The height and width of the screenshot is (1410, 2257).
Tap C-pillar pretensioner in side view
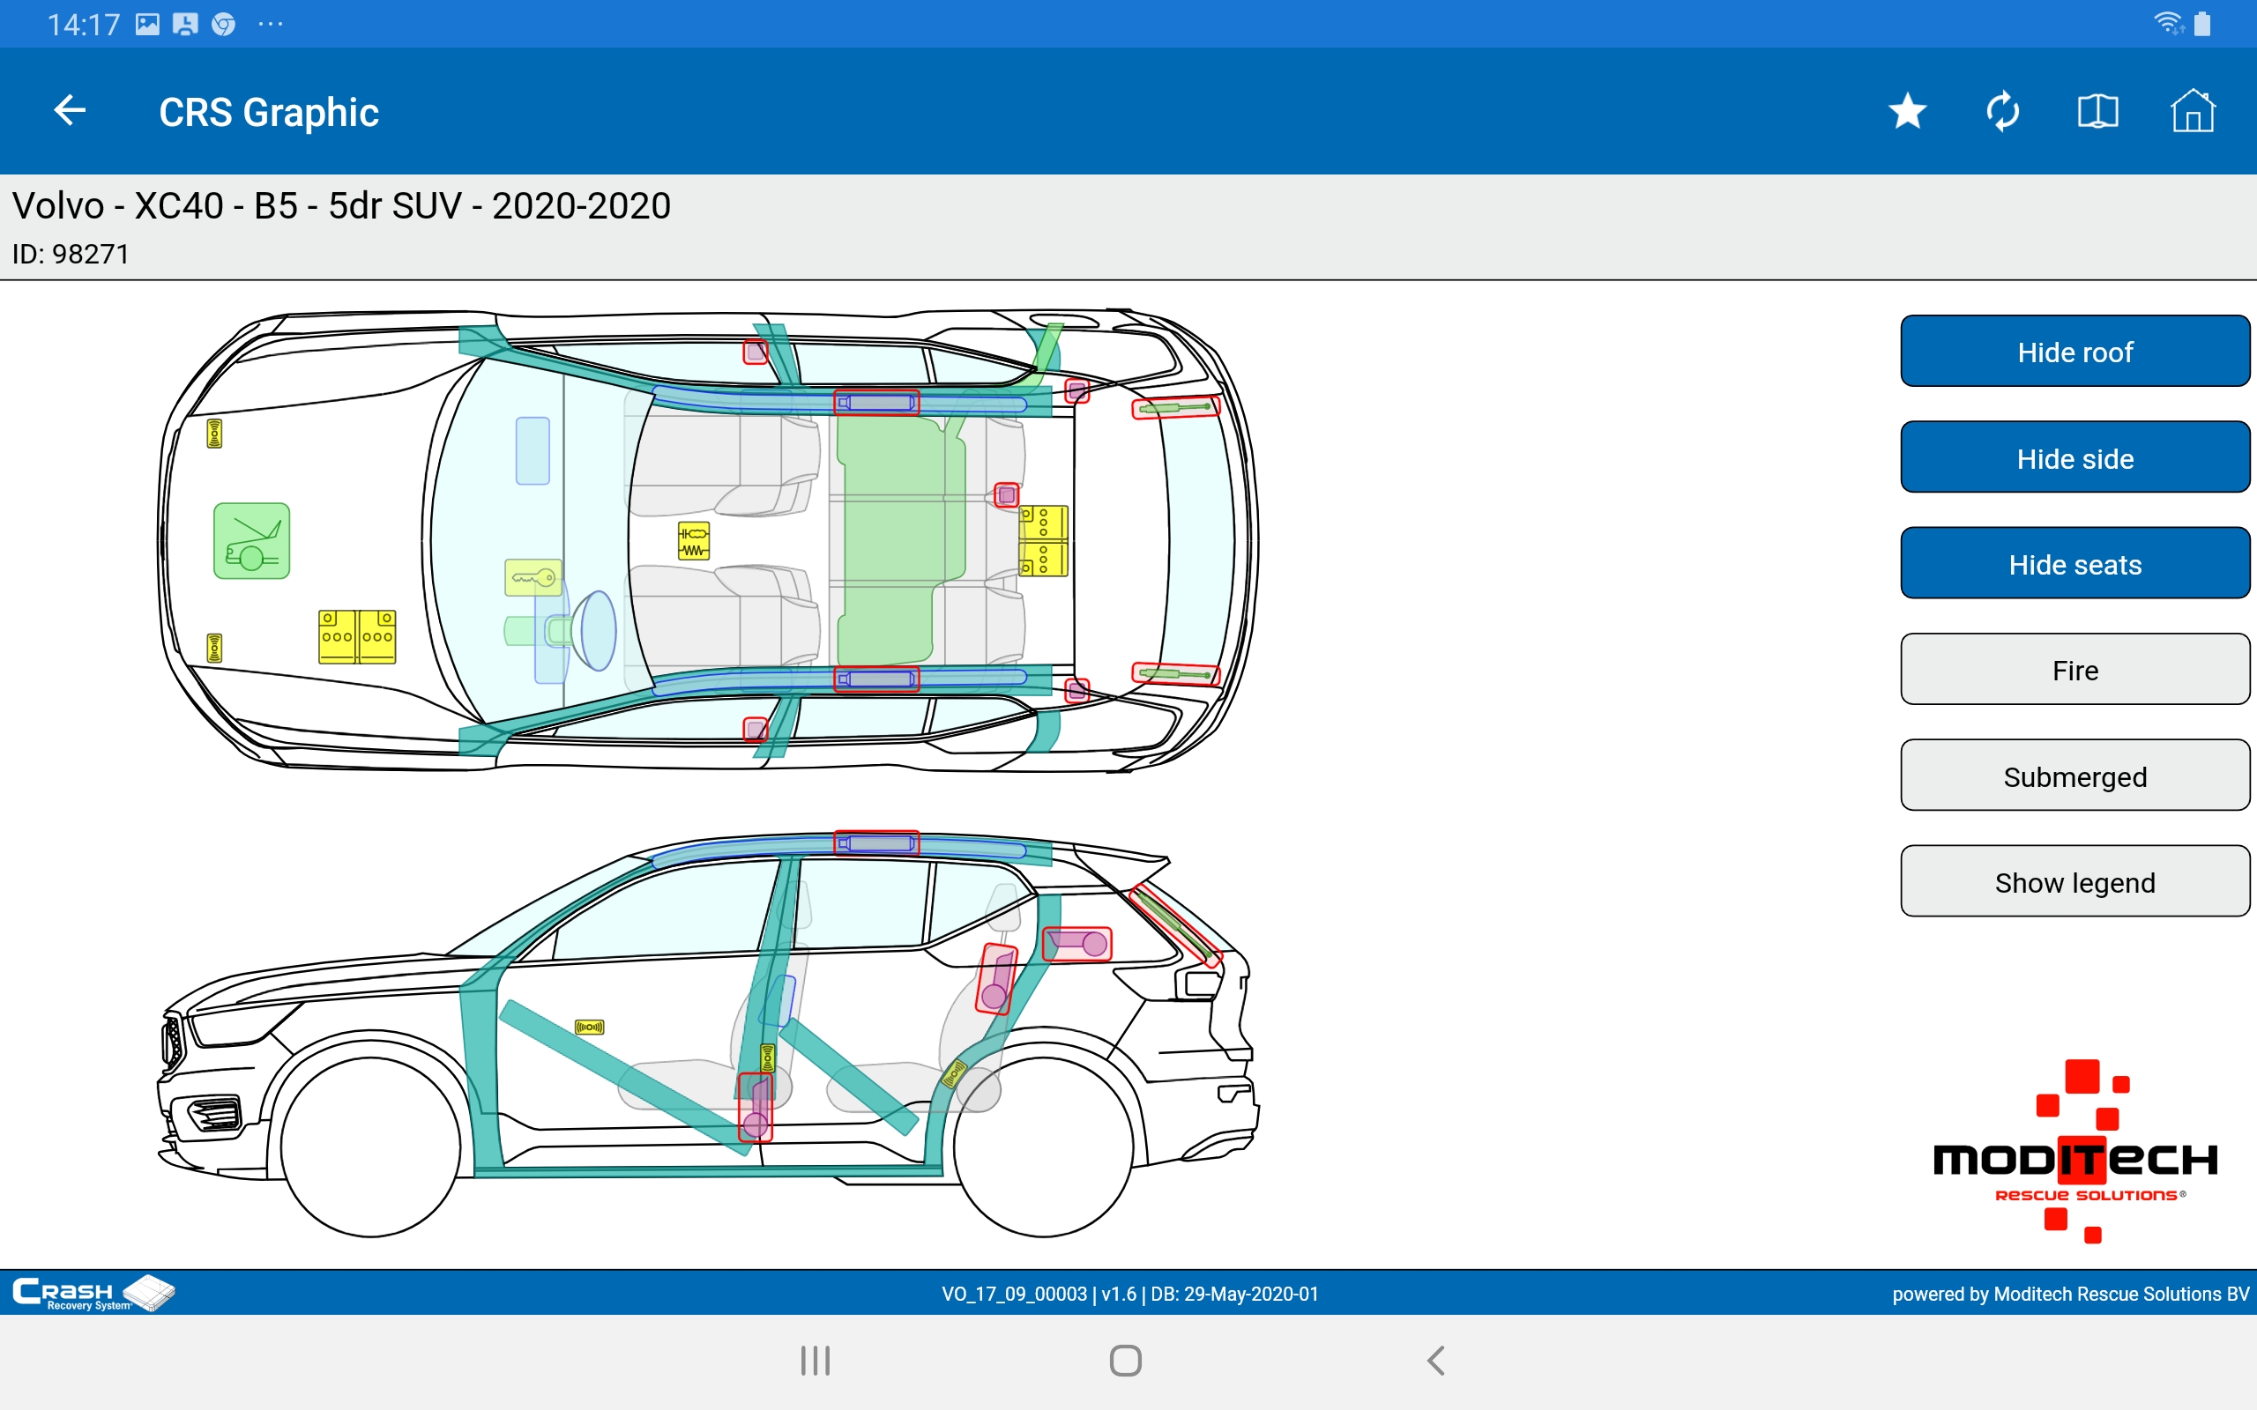click(x=1077, y=944)
